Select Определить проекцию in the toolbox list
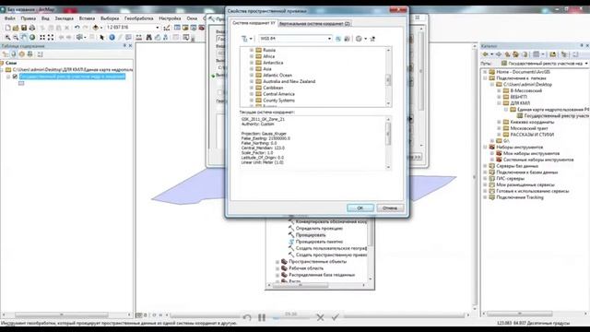The width and height of the screenshot is (590, 332). pyautogui.click(x=319, y=228)
